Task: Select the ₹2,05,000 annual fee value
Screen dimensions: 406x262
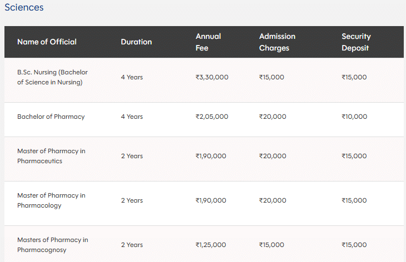Action: click(212, 117)
